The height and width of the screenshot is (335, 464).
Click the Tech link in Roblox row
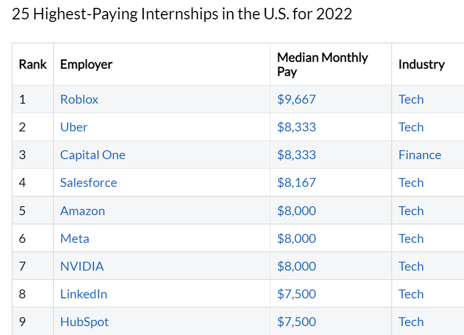pyautogui.click(x=411, y=99)
